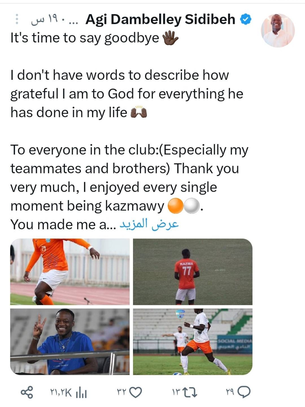Open Agi Dambelley Sidibeh profile name
Viewport: 305px width, 407px height.
pyautogui.click(x=160, y=20)
